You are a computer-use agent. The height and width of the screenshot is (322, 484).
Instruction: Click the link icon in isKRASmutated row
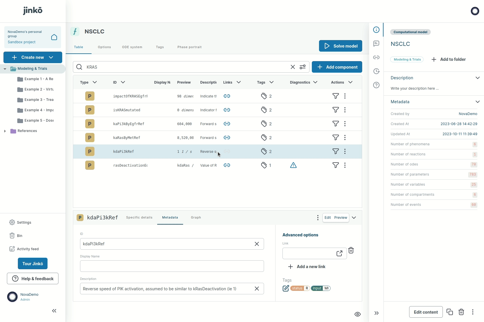point(227,110)
